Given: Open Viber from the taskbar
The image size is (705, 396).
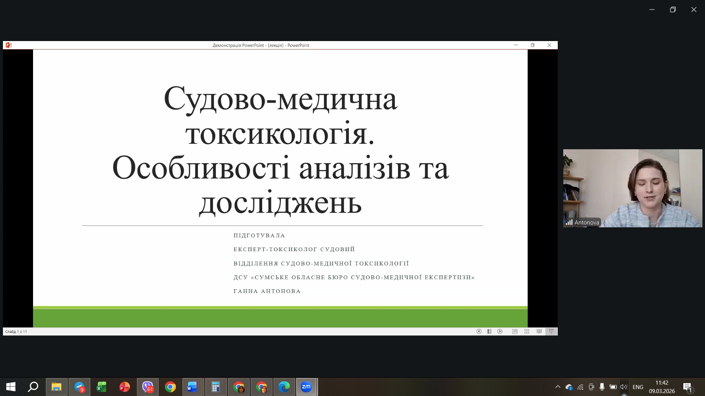Looking at the screenshot, I should coord(148,387).
